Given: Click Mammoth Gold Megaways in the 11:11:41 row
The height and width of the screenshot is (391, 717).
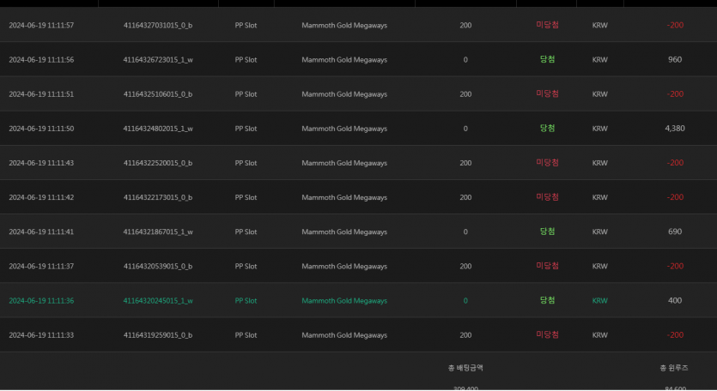Looking at the screenshot, I should point(344,232).
